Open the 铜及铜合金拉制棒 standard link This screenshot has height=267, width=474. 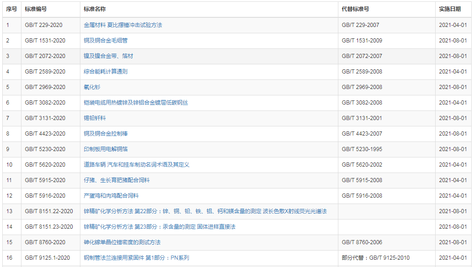click(105, 134)
